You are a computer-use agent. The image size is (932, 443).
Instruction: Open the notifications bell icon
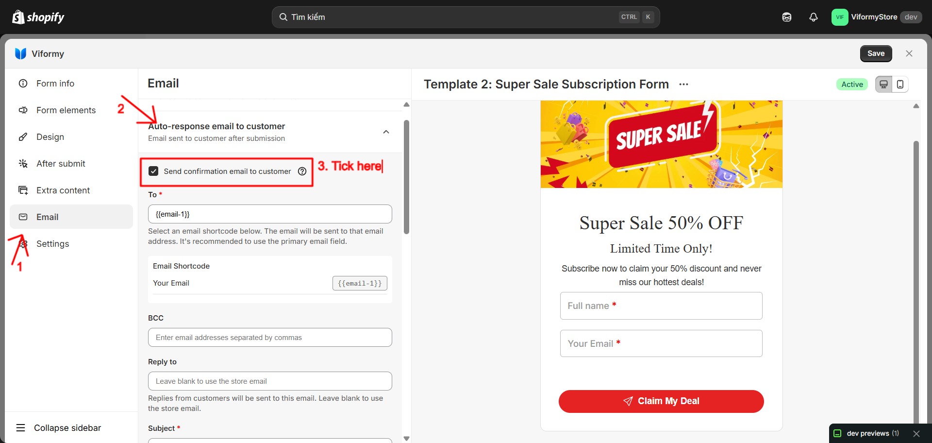coord(814,17)
